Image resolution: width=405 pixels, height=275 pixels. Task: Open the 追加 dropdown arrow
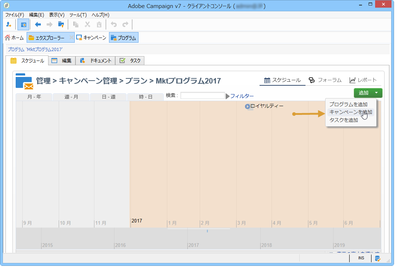pyautogui.click(x=377, y=93)
